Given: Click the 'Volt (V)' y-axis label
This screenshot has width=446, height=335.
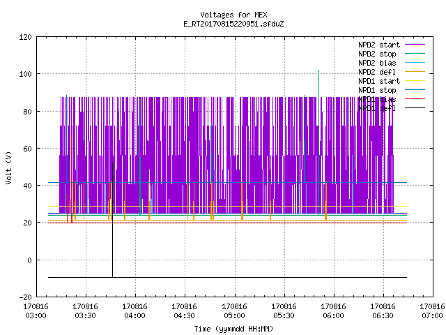Looking at the screenshot, I should coord(9,167).
